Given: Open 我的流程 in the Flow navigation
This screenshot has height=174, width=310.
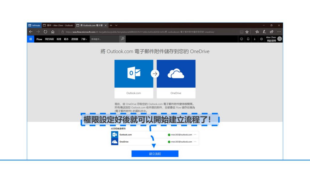Looking at the screenshot, I should click(x=49, y=39).
